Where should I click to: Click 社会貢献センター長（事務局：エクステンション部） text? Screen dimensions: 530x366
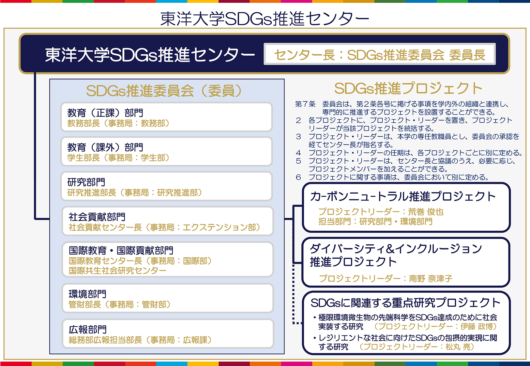(x=164, y=227)
